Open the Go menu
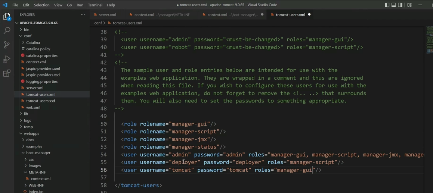 [x=69, y=5]
